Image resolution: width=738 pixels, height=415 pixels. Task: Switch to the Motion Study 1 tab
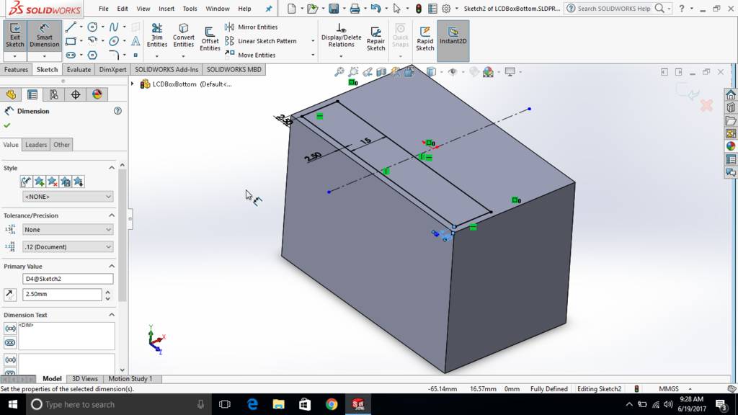130,379
